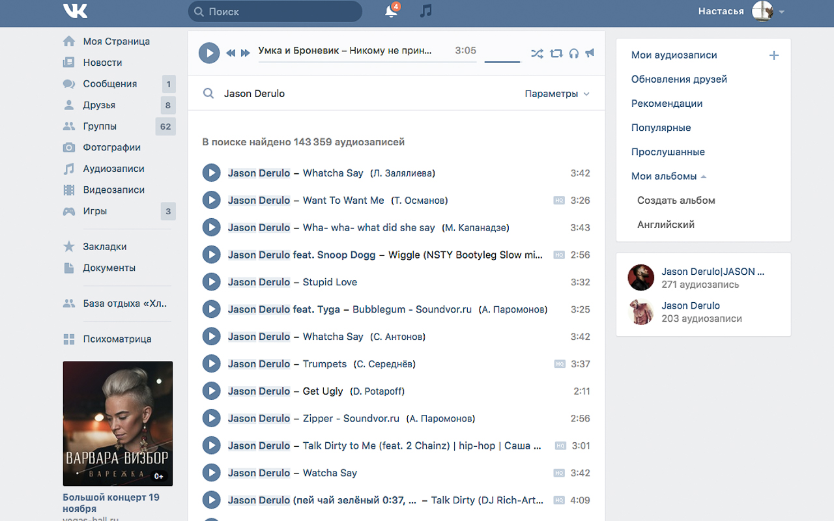This screenshot has height=521, width=834.
Task: Play the Talk Dirty to Me feat. 2 Chainz track
Action: pyautogui.click(x=211, y=446)
